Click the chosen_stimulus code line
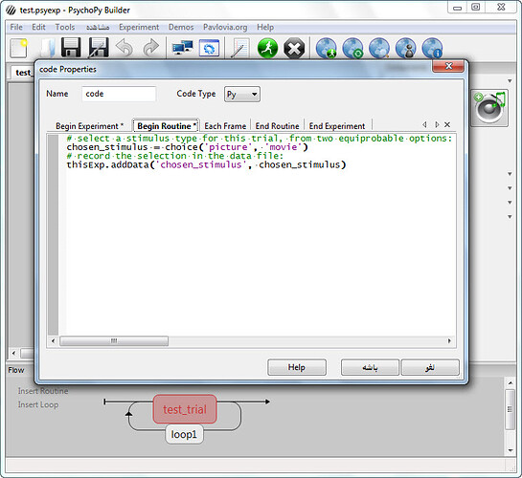This screenshot has width=522, height=478. [187, 147]
